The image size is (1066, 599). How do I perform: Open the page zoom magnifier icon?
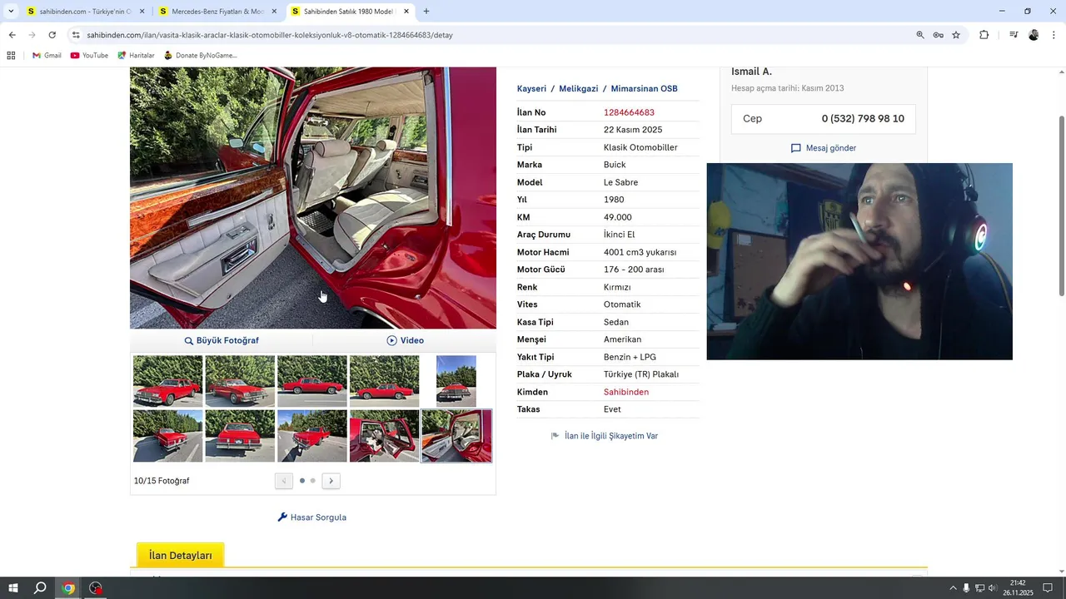tap(920, 35)
